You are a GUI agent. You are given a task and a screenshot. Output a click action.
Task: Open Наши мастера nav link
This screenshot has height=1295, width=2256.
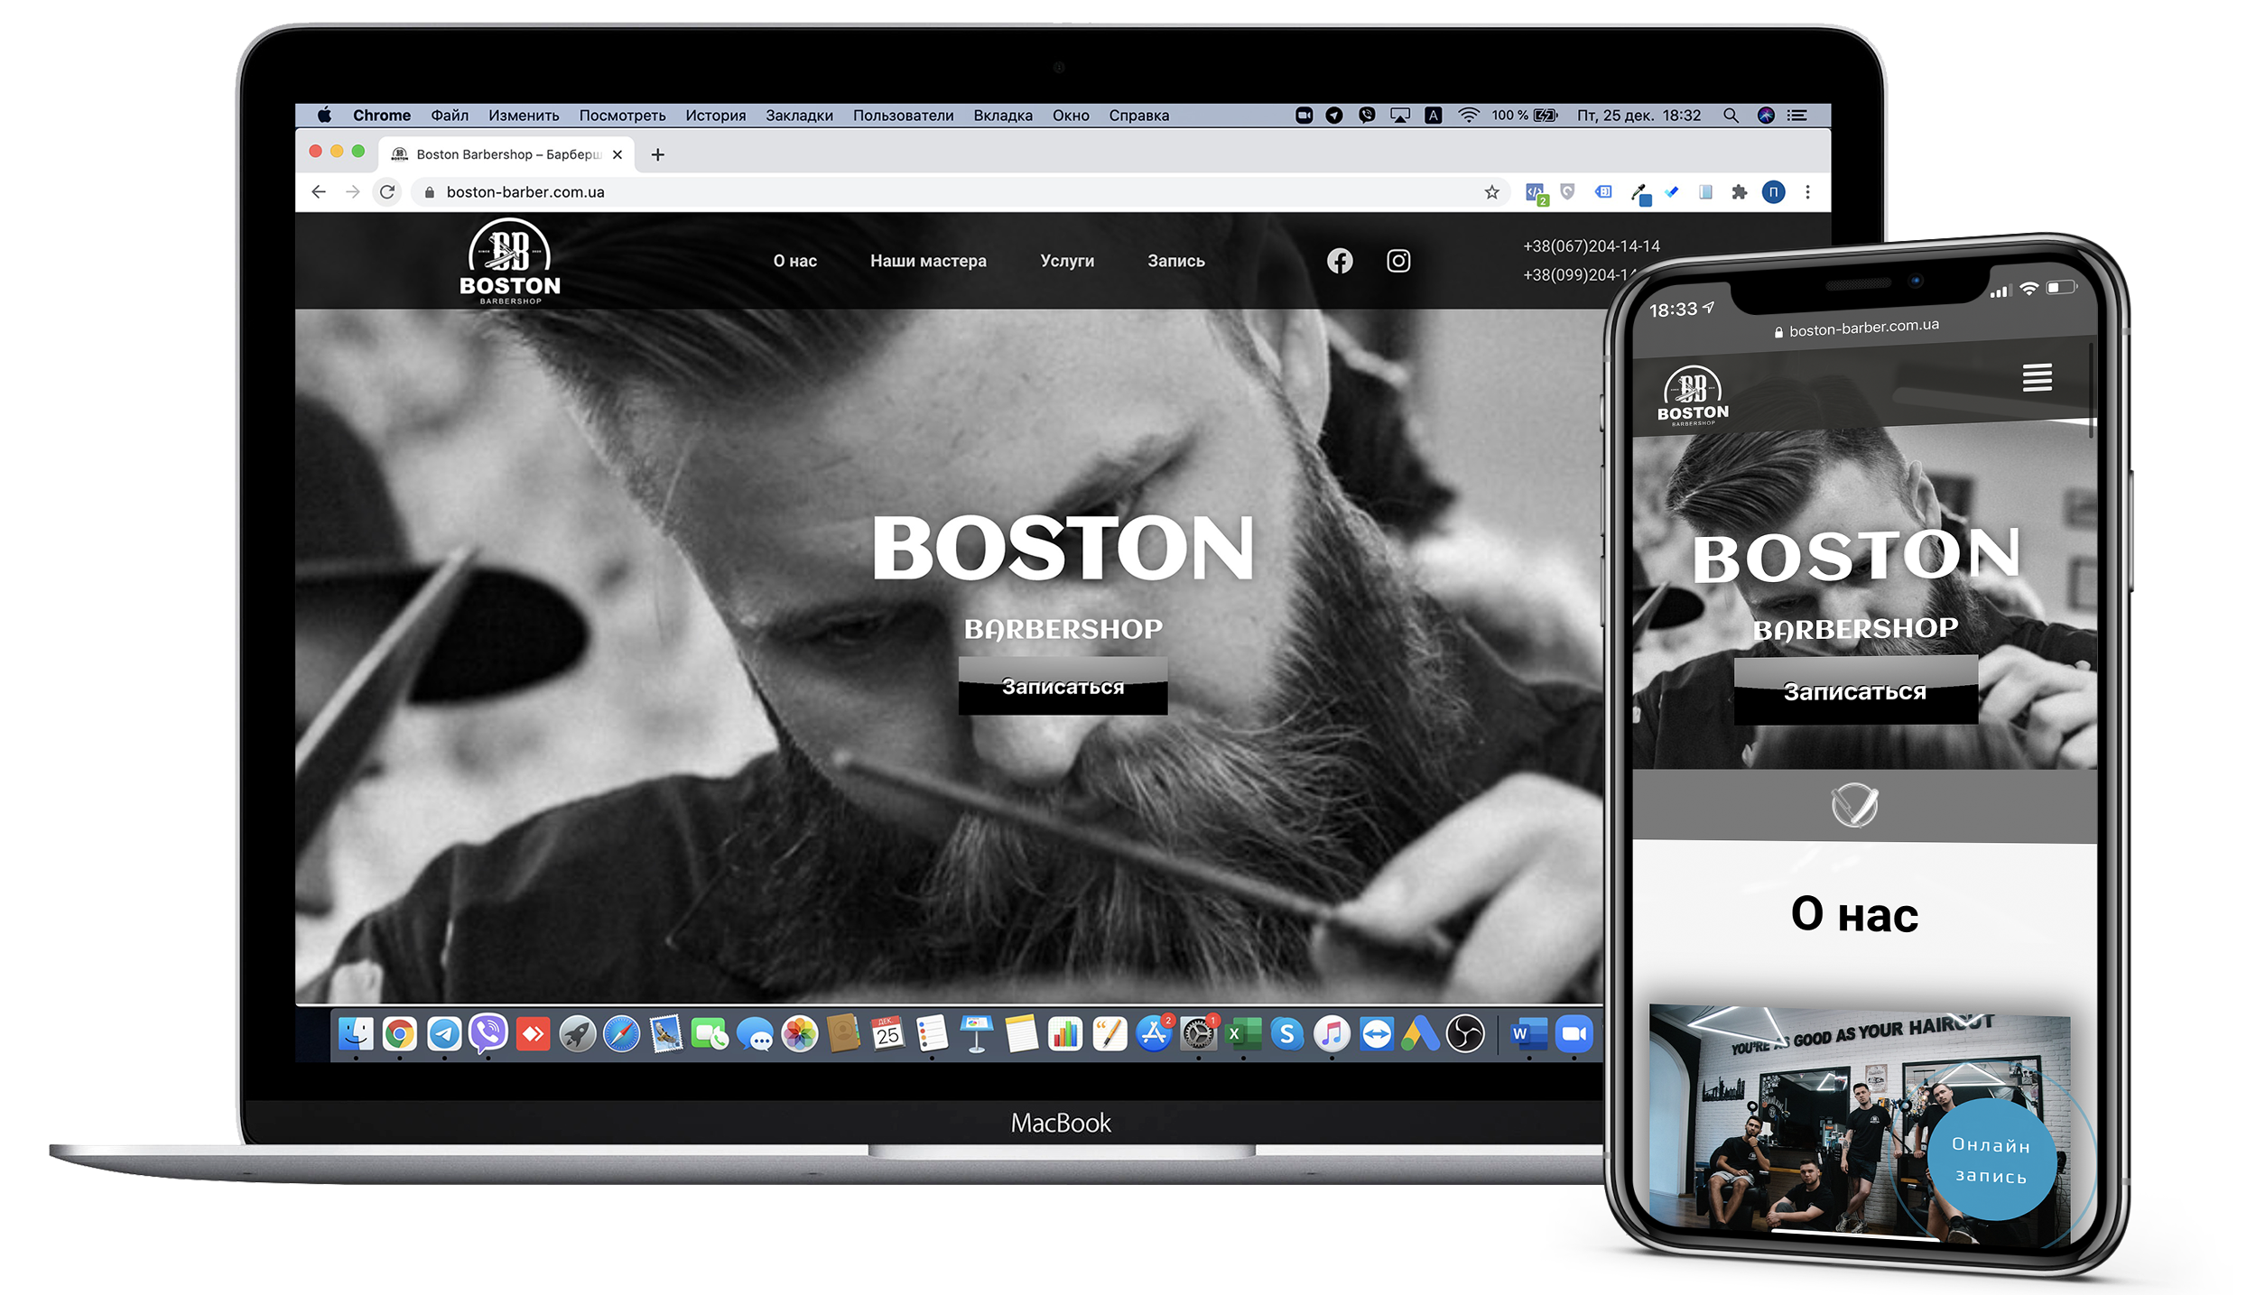click(928, 261)
